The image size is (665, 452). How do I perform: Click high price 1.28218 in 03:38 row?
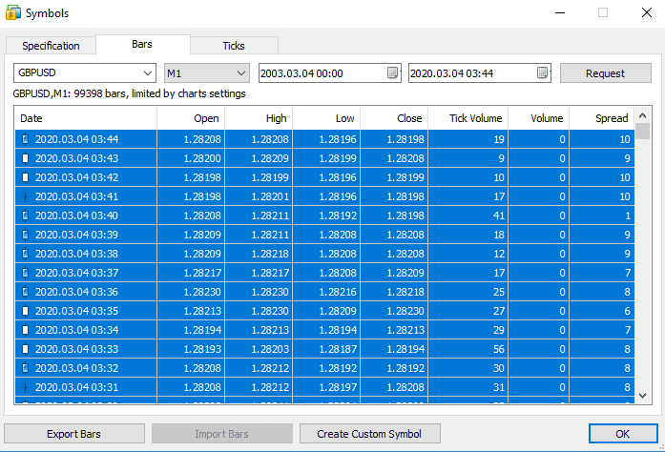pyautogui.click(x=270, y=254)
